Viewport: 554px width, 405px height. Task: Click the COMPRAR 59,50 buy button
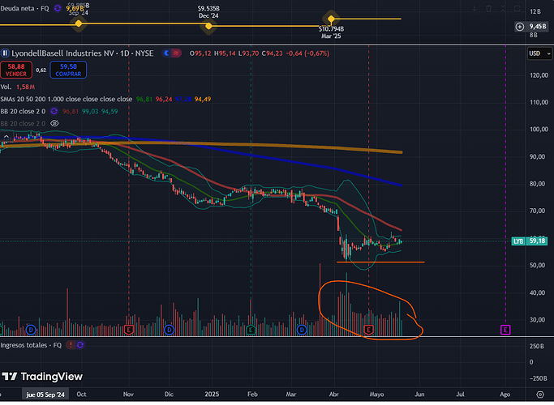(x=68, y=70)
